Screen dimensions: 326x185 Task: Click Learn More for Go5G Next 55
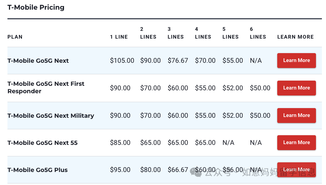pos(296,143)
